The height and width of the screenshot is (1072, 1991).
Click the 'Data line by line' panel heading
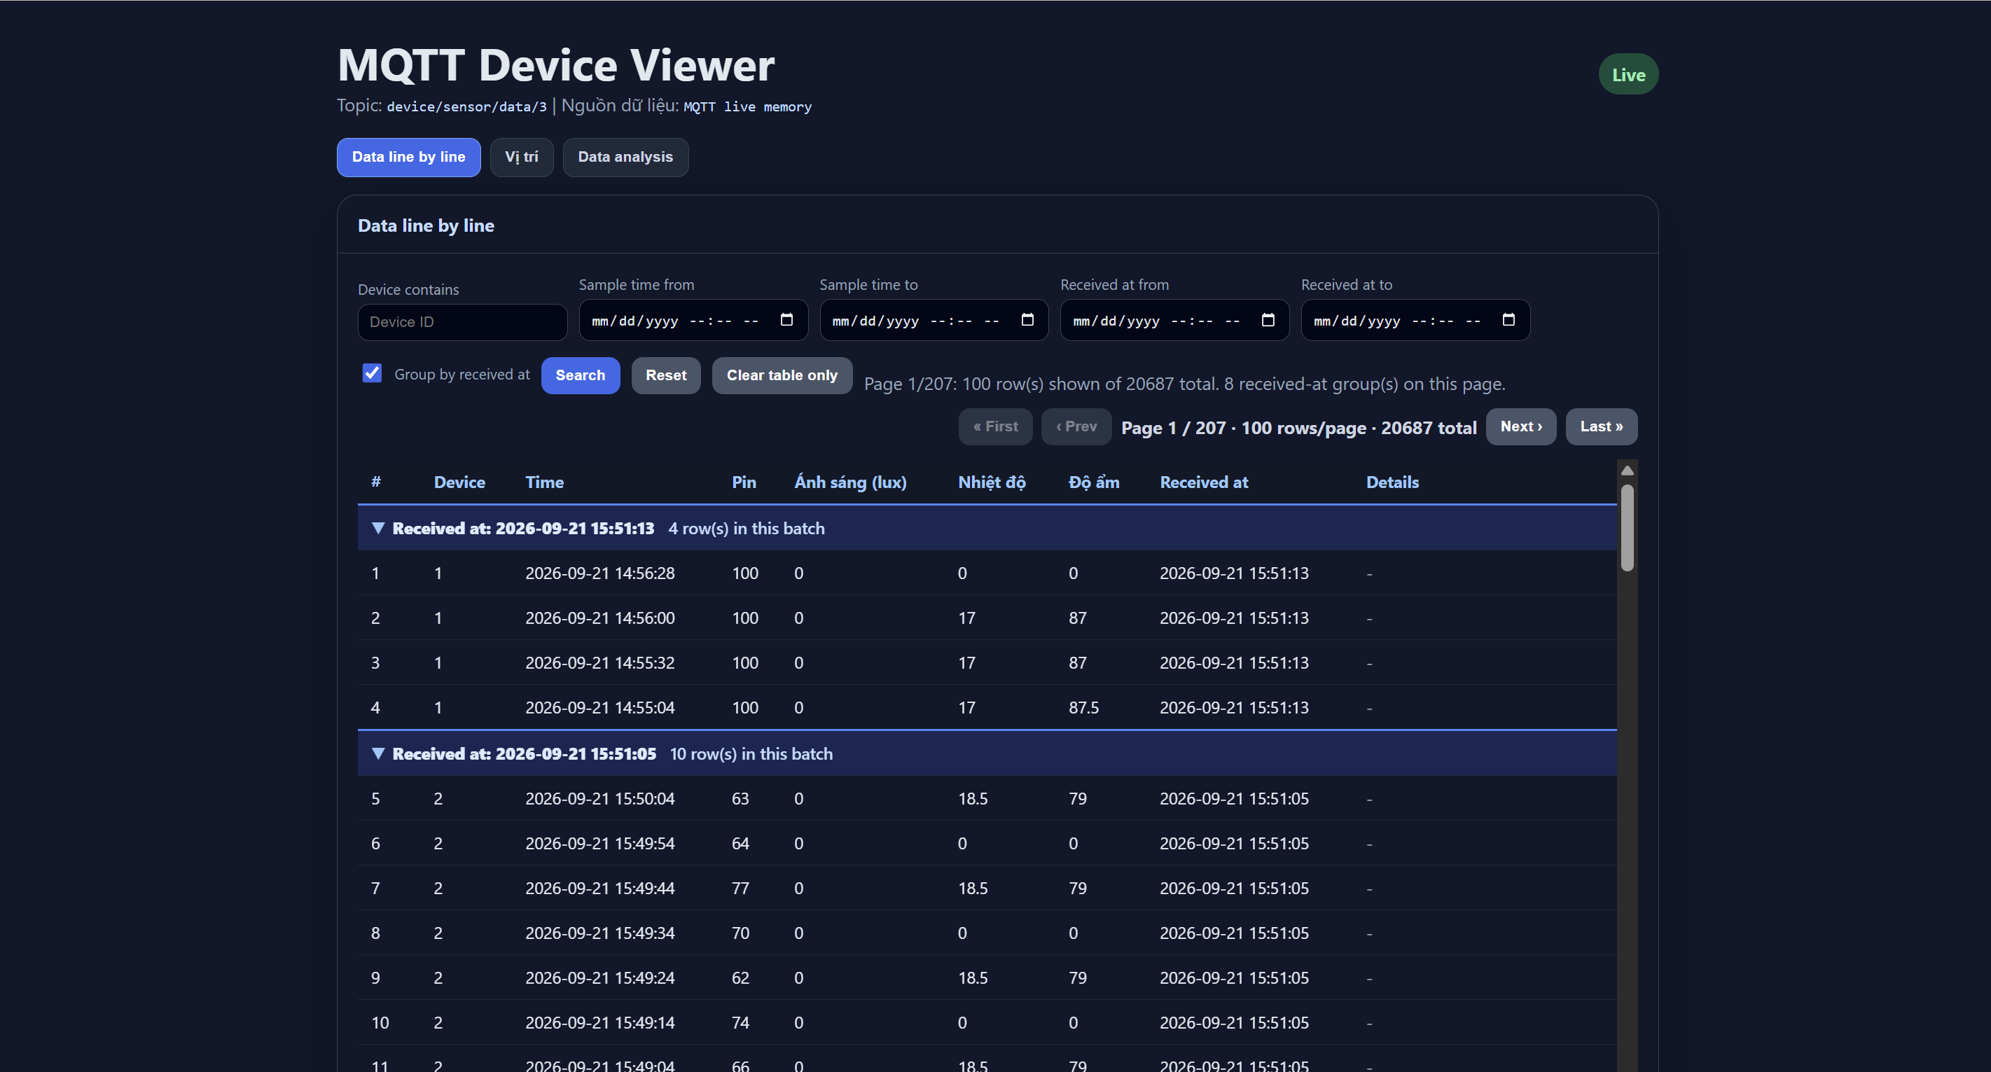pos(426,225)
